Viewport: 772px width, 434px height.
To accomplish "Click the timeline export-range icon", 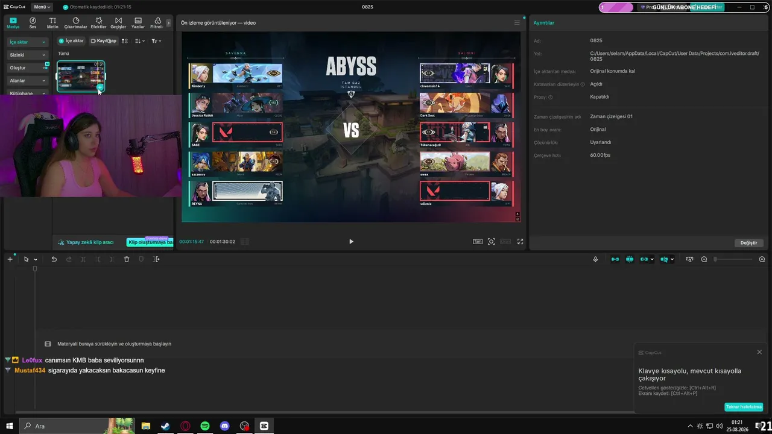I will coord(156,259).
